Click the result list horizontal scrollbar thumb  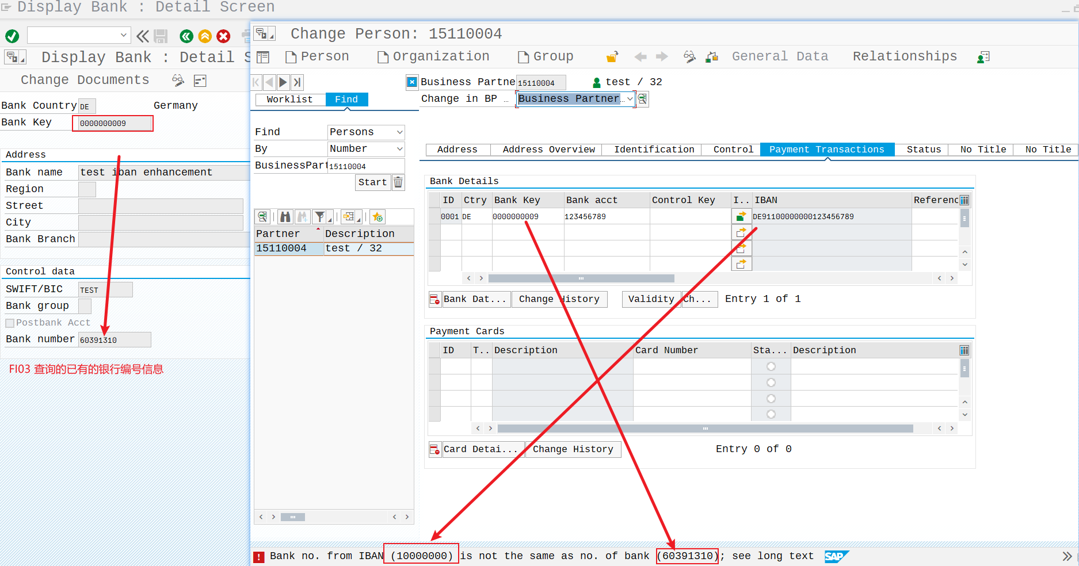[x=292, y=517]
